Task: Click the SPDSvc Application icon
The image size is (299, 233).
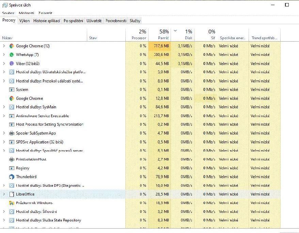Action: click(12, 142)
